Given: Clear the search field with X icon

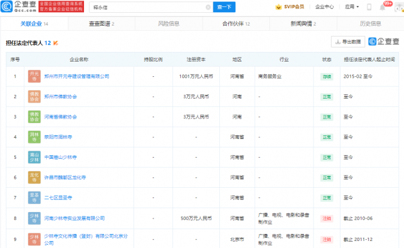Looking at the screenshot, I should [208, 7].
